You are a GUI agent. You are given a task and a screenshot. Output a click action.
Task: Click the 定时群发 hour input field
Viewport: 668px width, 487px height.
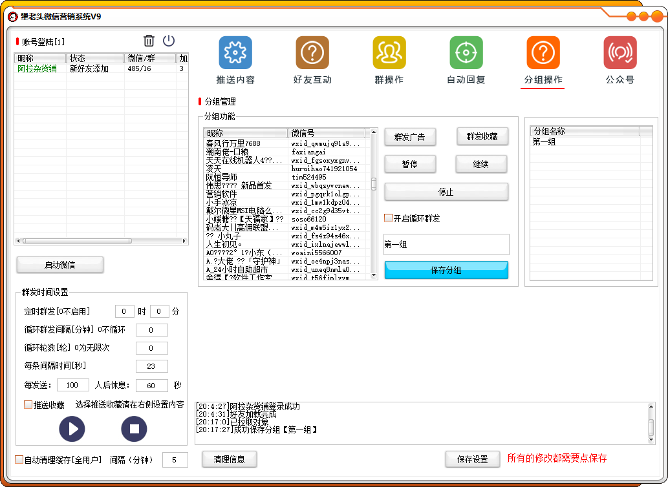click(124, 311)
